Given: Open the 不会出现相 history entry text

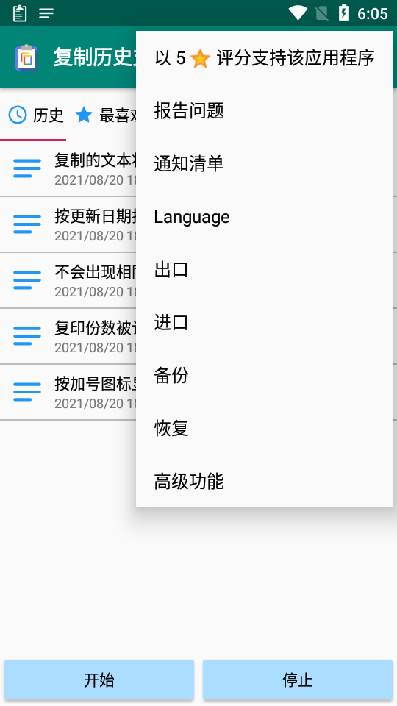Looking at the screenshot, I should [x=95, y=272].
